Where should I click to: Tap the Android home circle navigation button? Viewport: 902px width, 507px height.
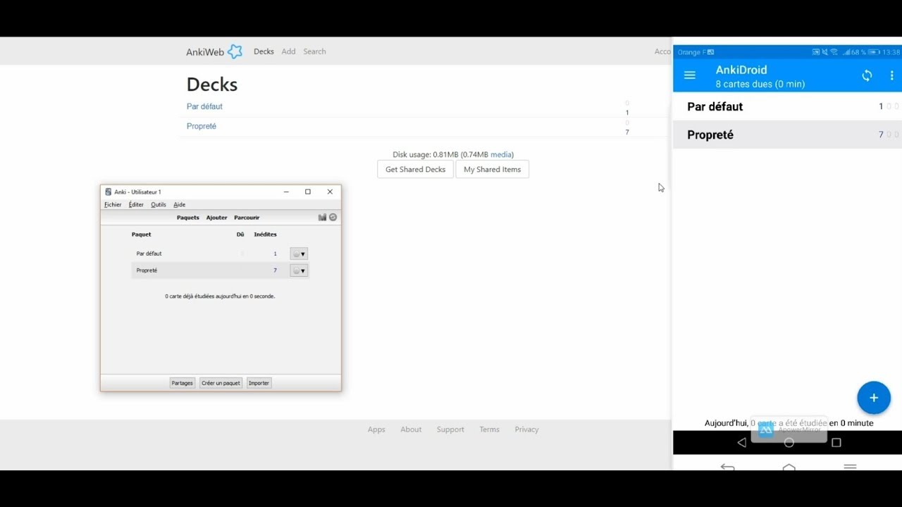(x=789, y=442)
